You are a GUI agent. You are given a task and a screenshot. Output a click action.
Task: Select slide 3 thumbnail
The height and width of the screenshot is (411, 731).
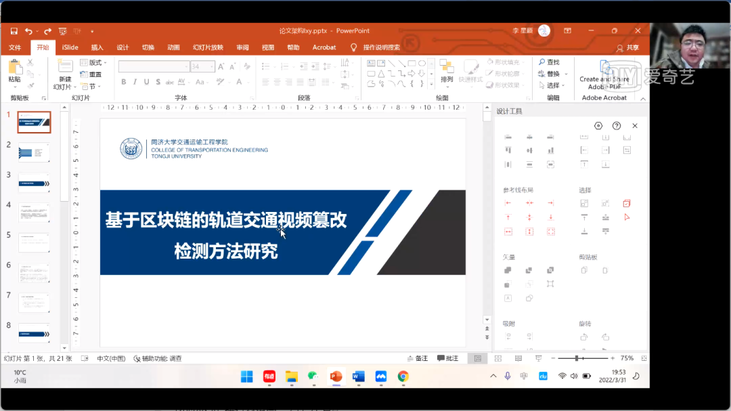click(x=34, y=182)
